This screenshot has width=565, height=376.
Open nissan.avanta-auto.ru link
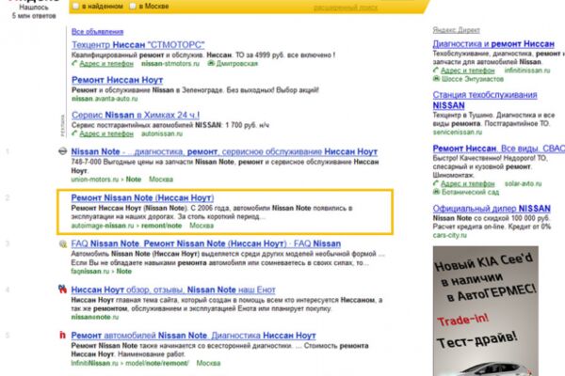(x=105, y=99)
